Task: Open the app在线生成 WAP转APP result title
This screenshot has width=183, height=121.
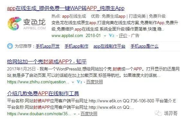Action: [x=66, y=8]
